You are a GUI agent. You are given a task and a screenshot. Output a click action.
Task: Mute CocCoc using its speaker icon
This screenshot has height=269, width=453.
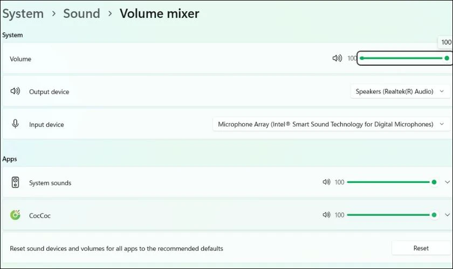click(x=326, y=215)
